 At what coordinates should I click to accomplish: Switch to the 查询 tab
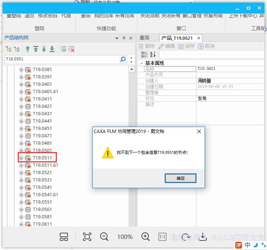tap(144, 38)
